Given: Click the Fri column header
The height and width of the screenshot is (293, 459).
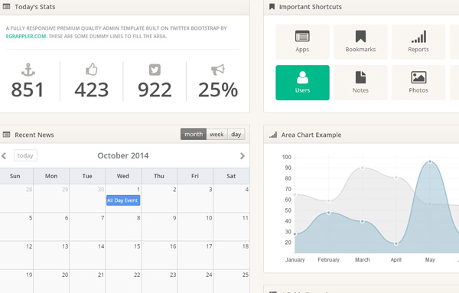Looking at the screenshot, I should tap(195, 176).
